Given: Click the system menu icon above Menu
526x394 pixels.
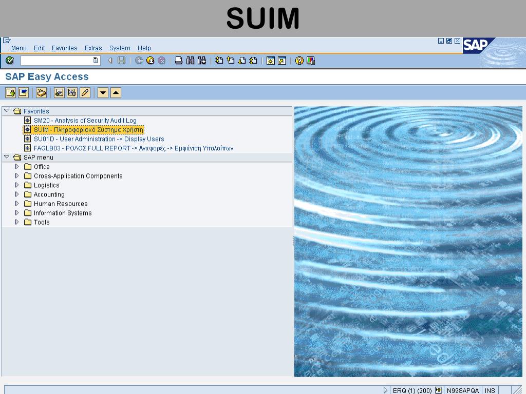Looking at the screenshot, I should (x=7, y=41).
